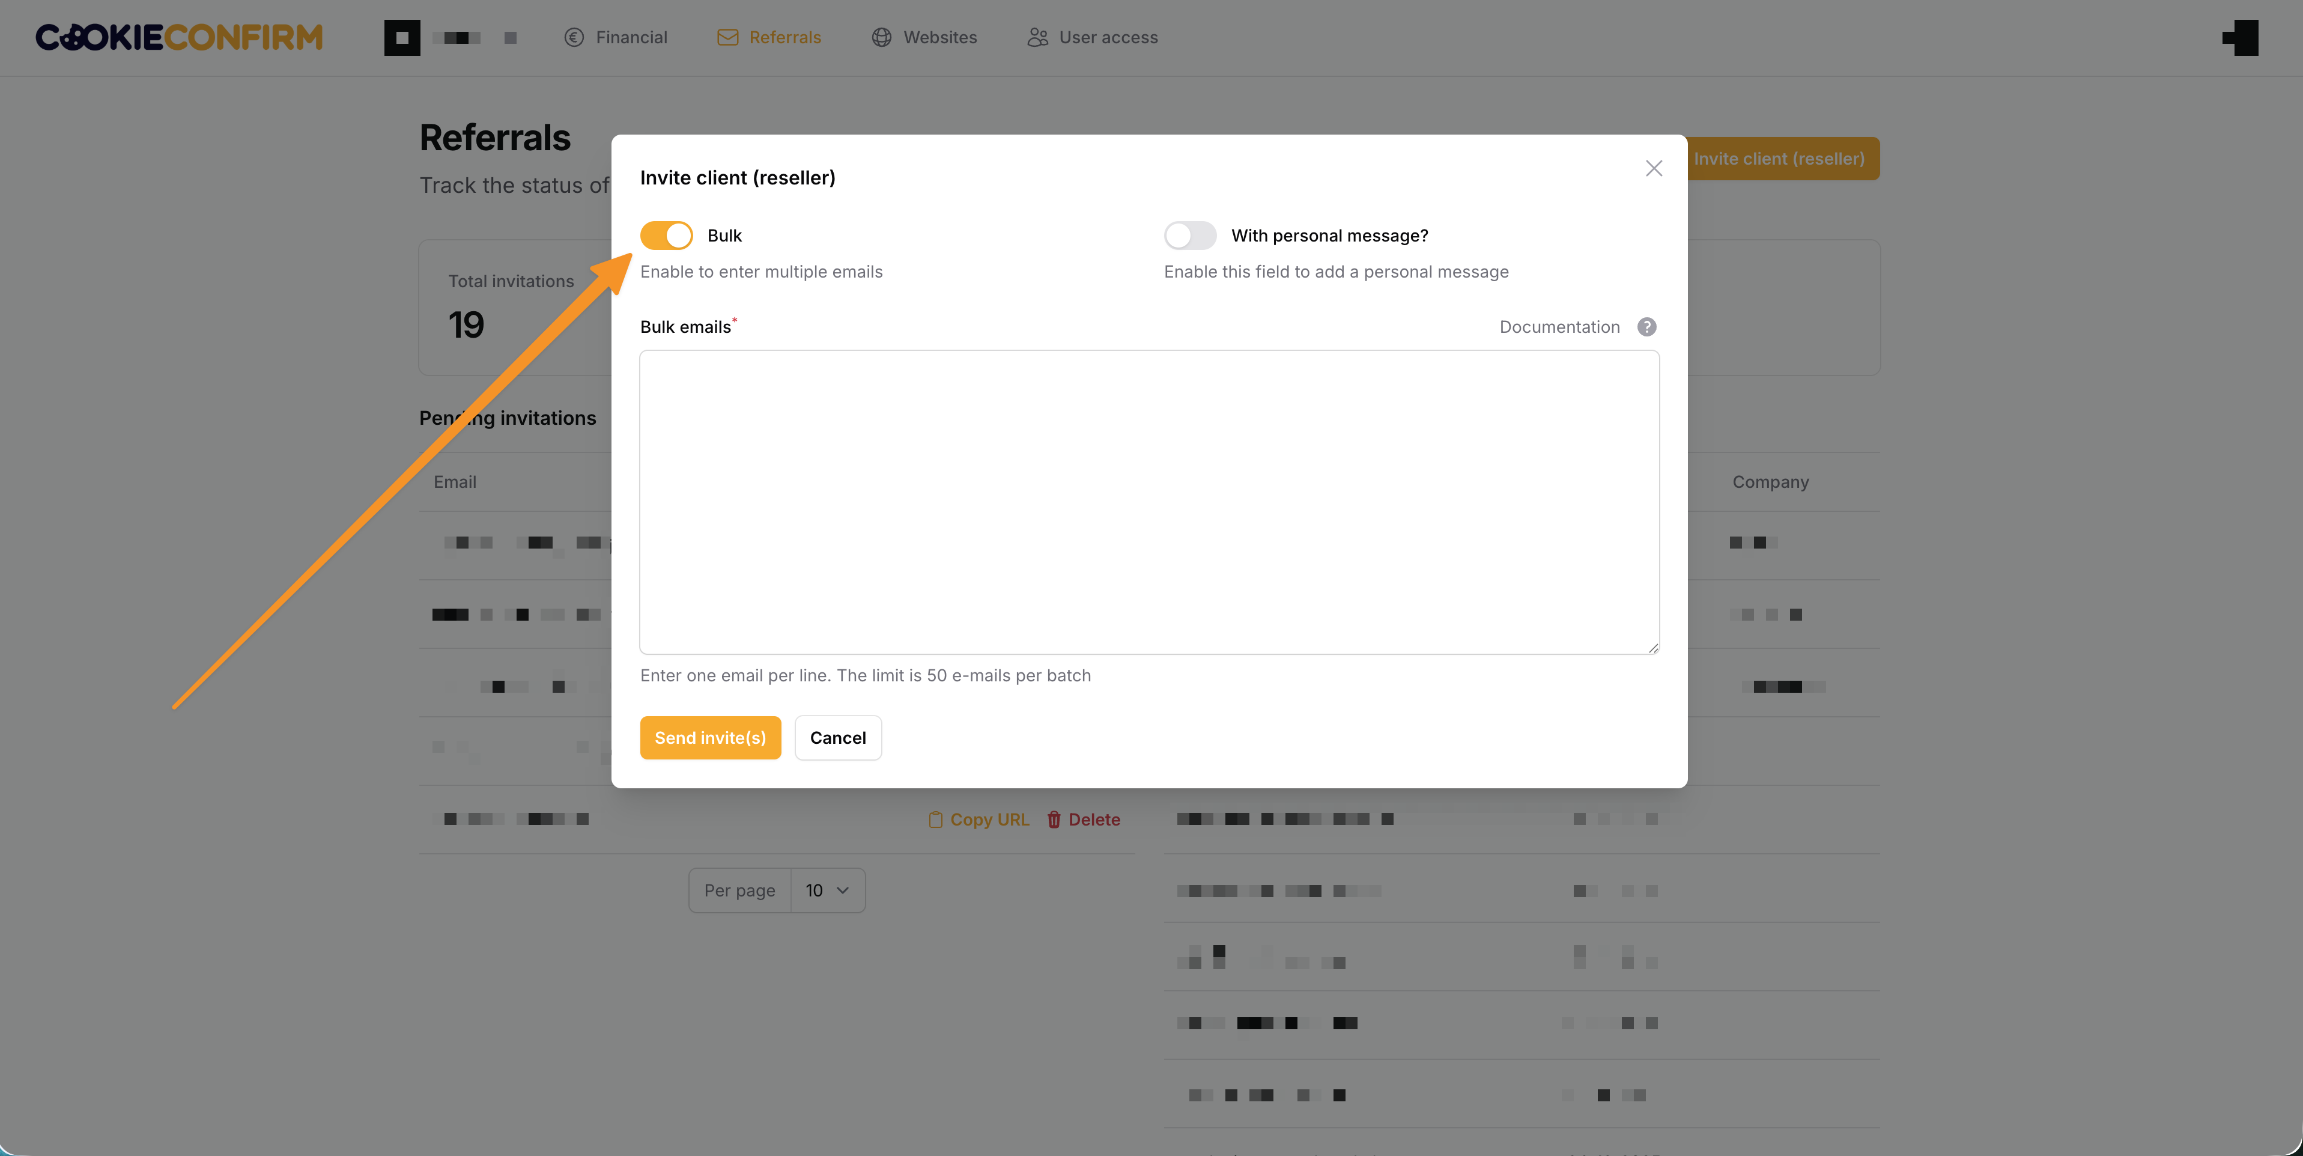2303x1156 pixels.
Task: Click the Referrals envelope icon
Action: pyautogui.click(x=728, y=37)
